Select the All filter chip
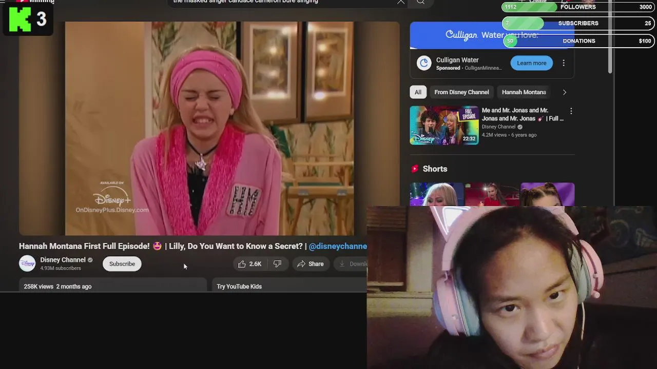Screen dimensions: 657x369 (418, 92)
